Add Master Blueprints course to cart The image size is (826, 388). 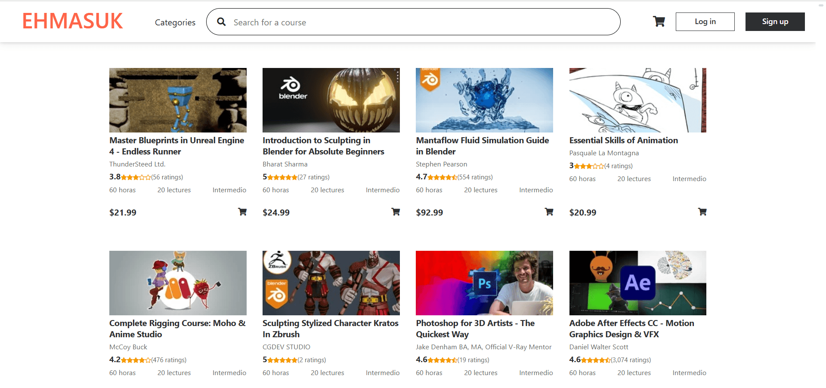tap(242, 212)
